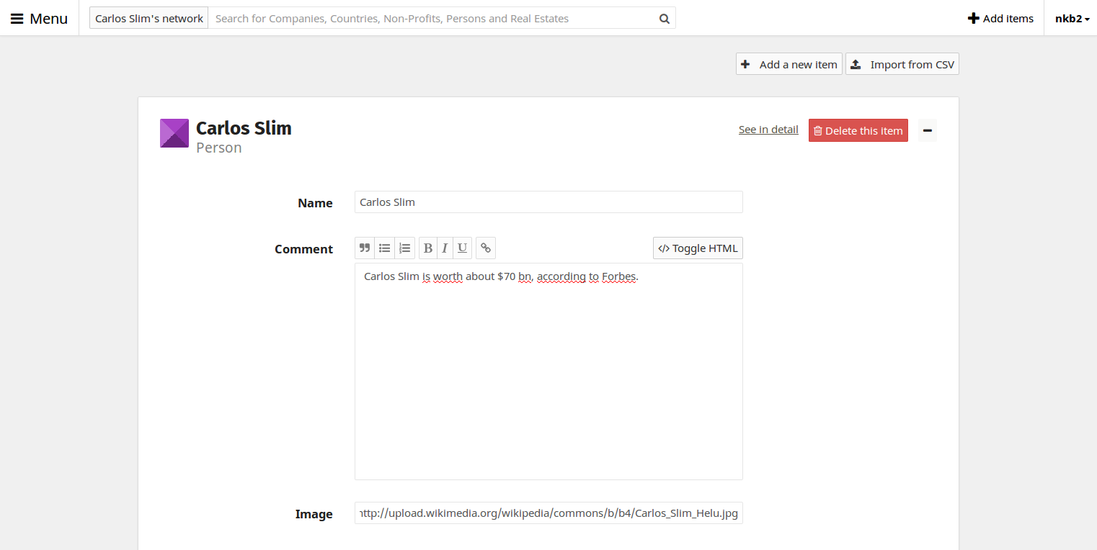Screen dimensions: 1097x550
Task: Insert a numbered list in the comment
Action: (405, 248)
